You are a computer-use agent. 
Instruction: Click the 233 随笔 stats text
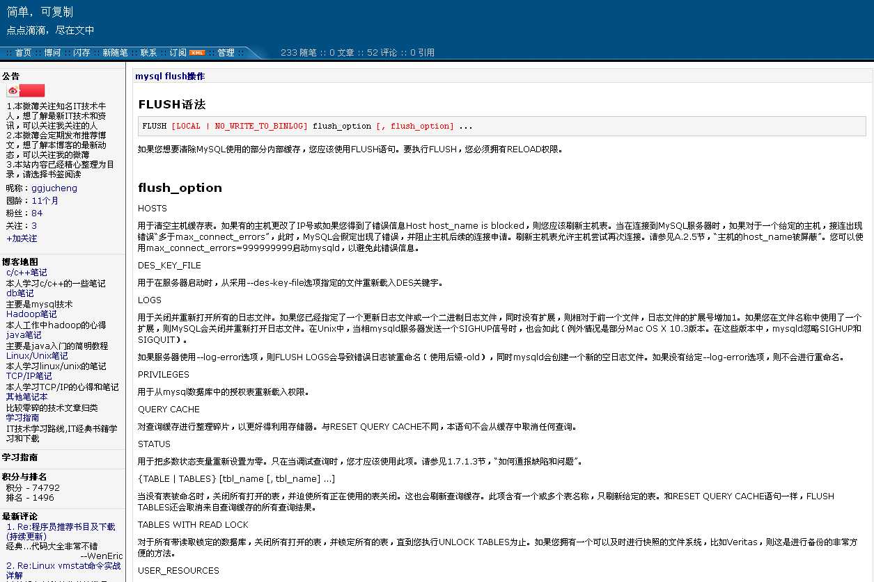(x=299, y=53)
